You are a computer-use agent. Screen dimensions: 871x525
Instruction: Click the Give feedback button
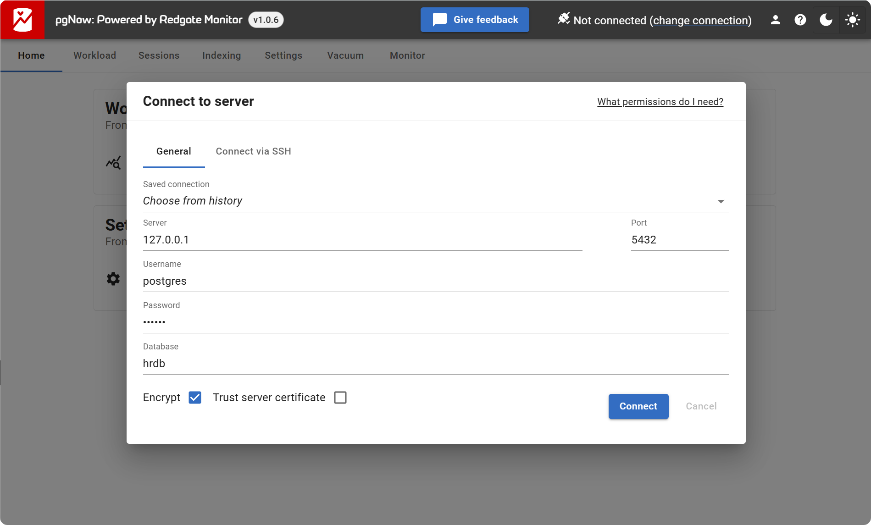(x=475, y=20)
